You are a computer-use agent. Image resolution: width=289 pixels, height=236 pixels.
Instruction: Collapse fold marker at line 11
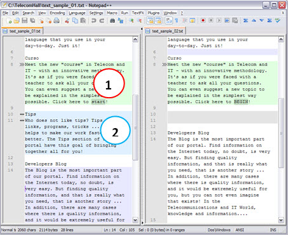pyautogui.click(x=22, y=121)
